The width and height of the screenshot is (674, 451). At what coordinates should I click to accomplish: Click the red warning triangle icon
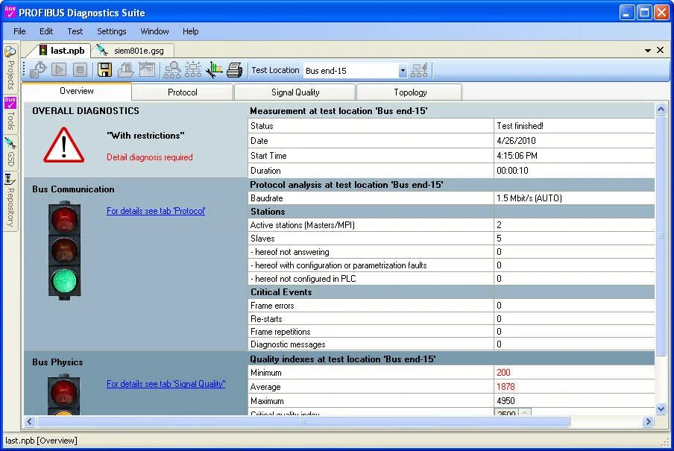(x=63, y=145)
